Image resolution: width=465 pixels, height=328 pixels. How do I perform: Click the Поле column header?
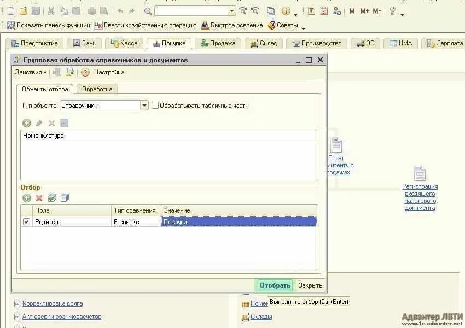72,210
